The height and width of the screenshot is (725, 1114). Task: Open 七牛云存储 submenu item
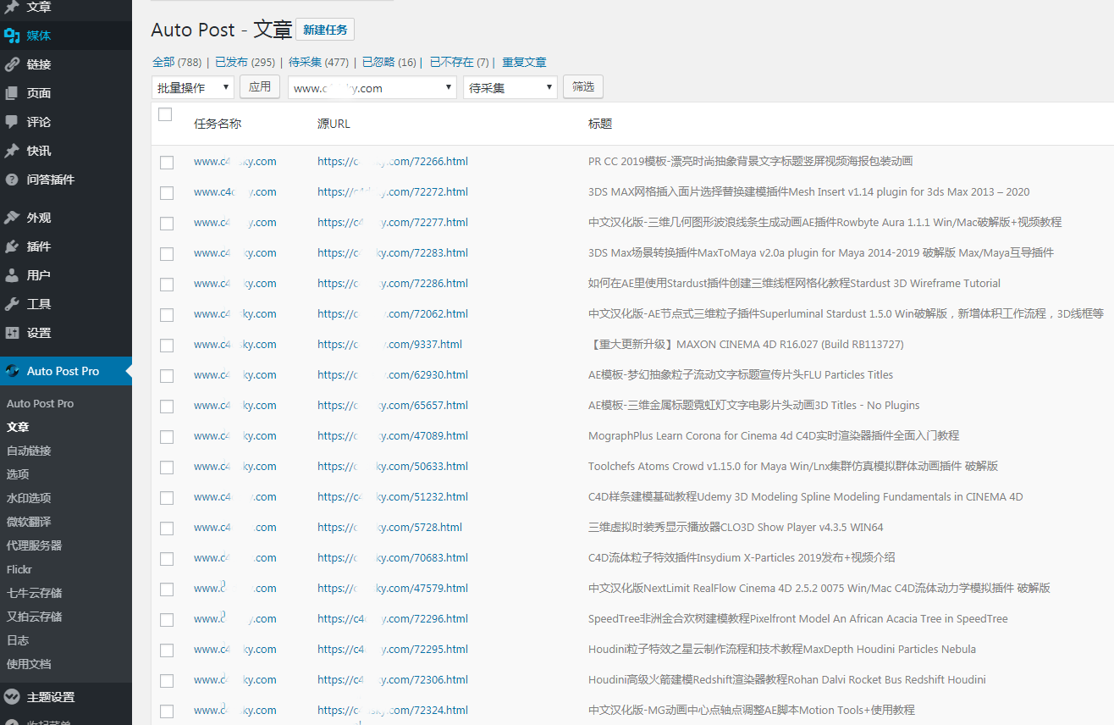(34, 593)
